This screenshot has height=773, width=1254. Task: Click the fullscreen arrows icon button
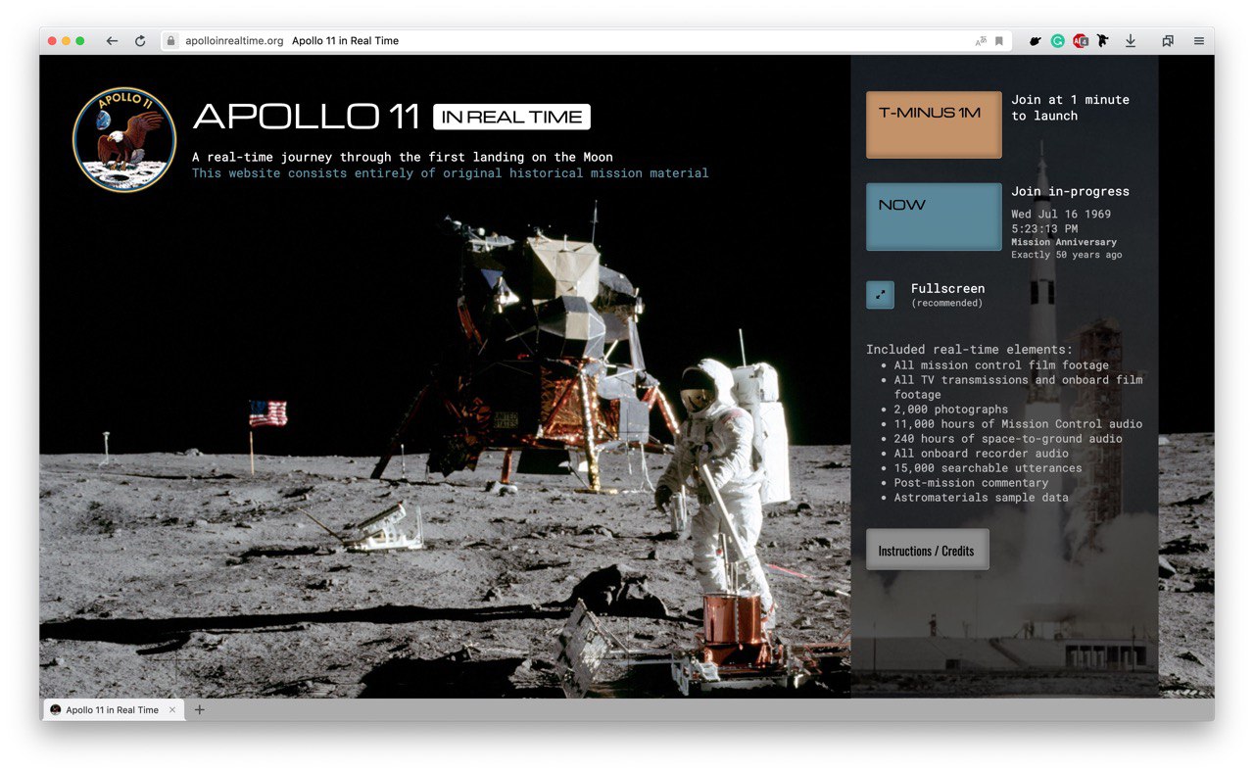click(x=880, y=295)
